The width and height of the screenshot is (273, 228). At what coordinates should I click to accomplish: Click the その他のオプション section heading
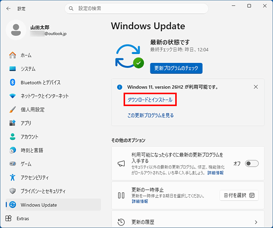(x=129, y=140)
